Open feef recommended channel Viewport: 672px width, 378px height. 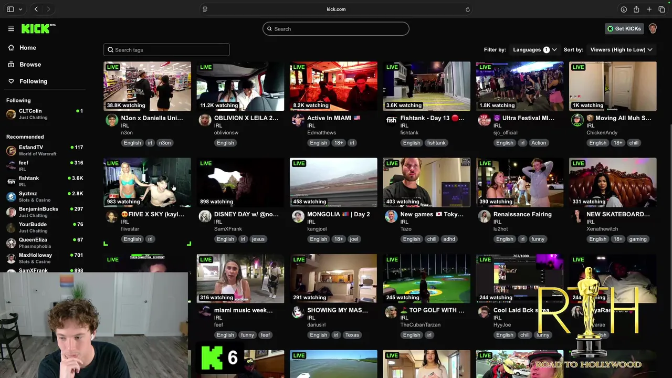(x=45, y=166)
